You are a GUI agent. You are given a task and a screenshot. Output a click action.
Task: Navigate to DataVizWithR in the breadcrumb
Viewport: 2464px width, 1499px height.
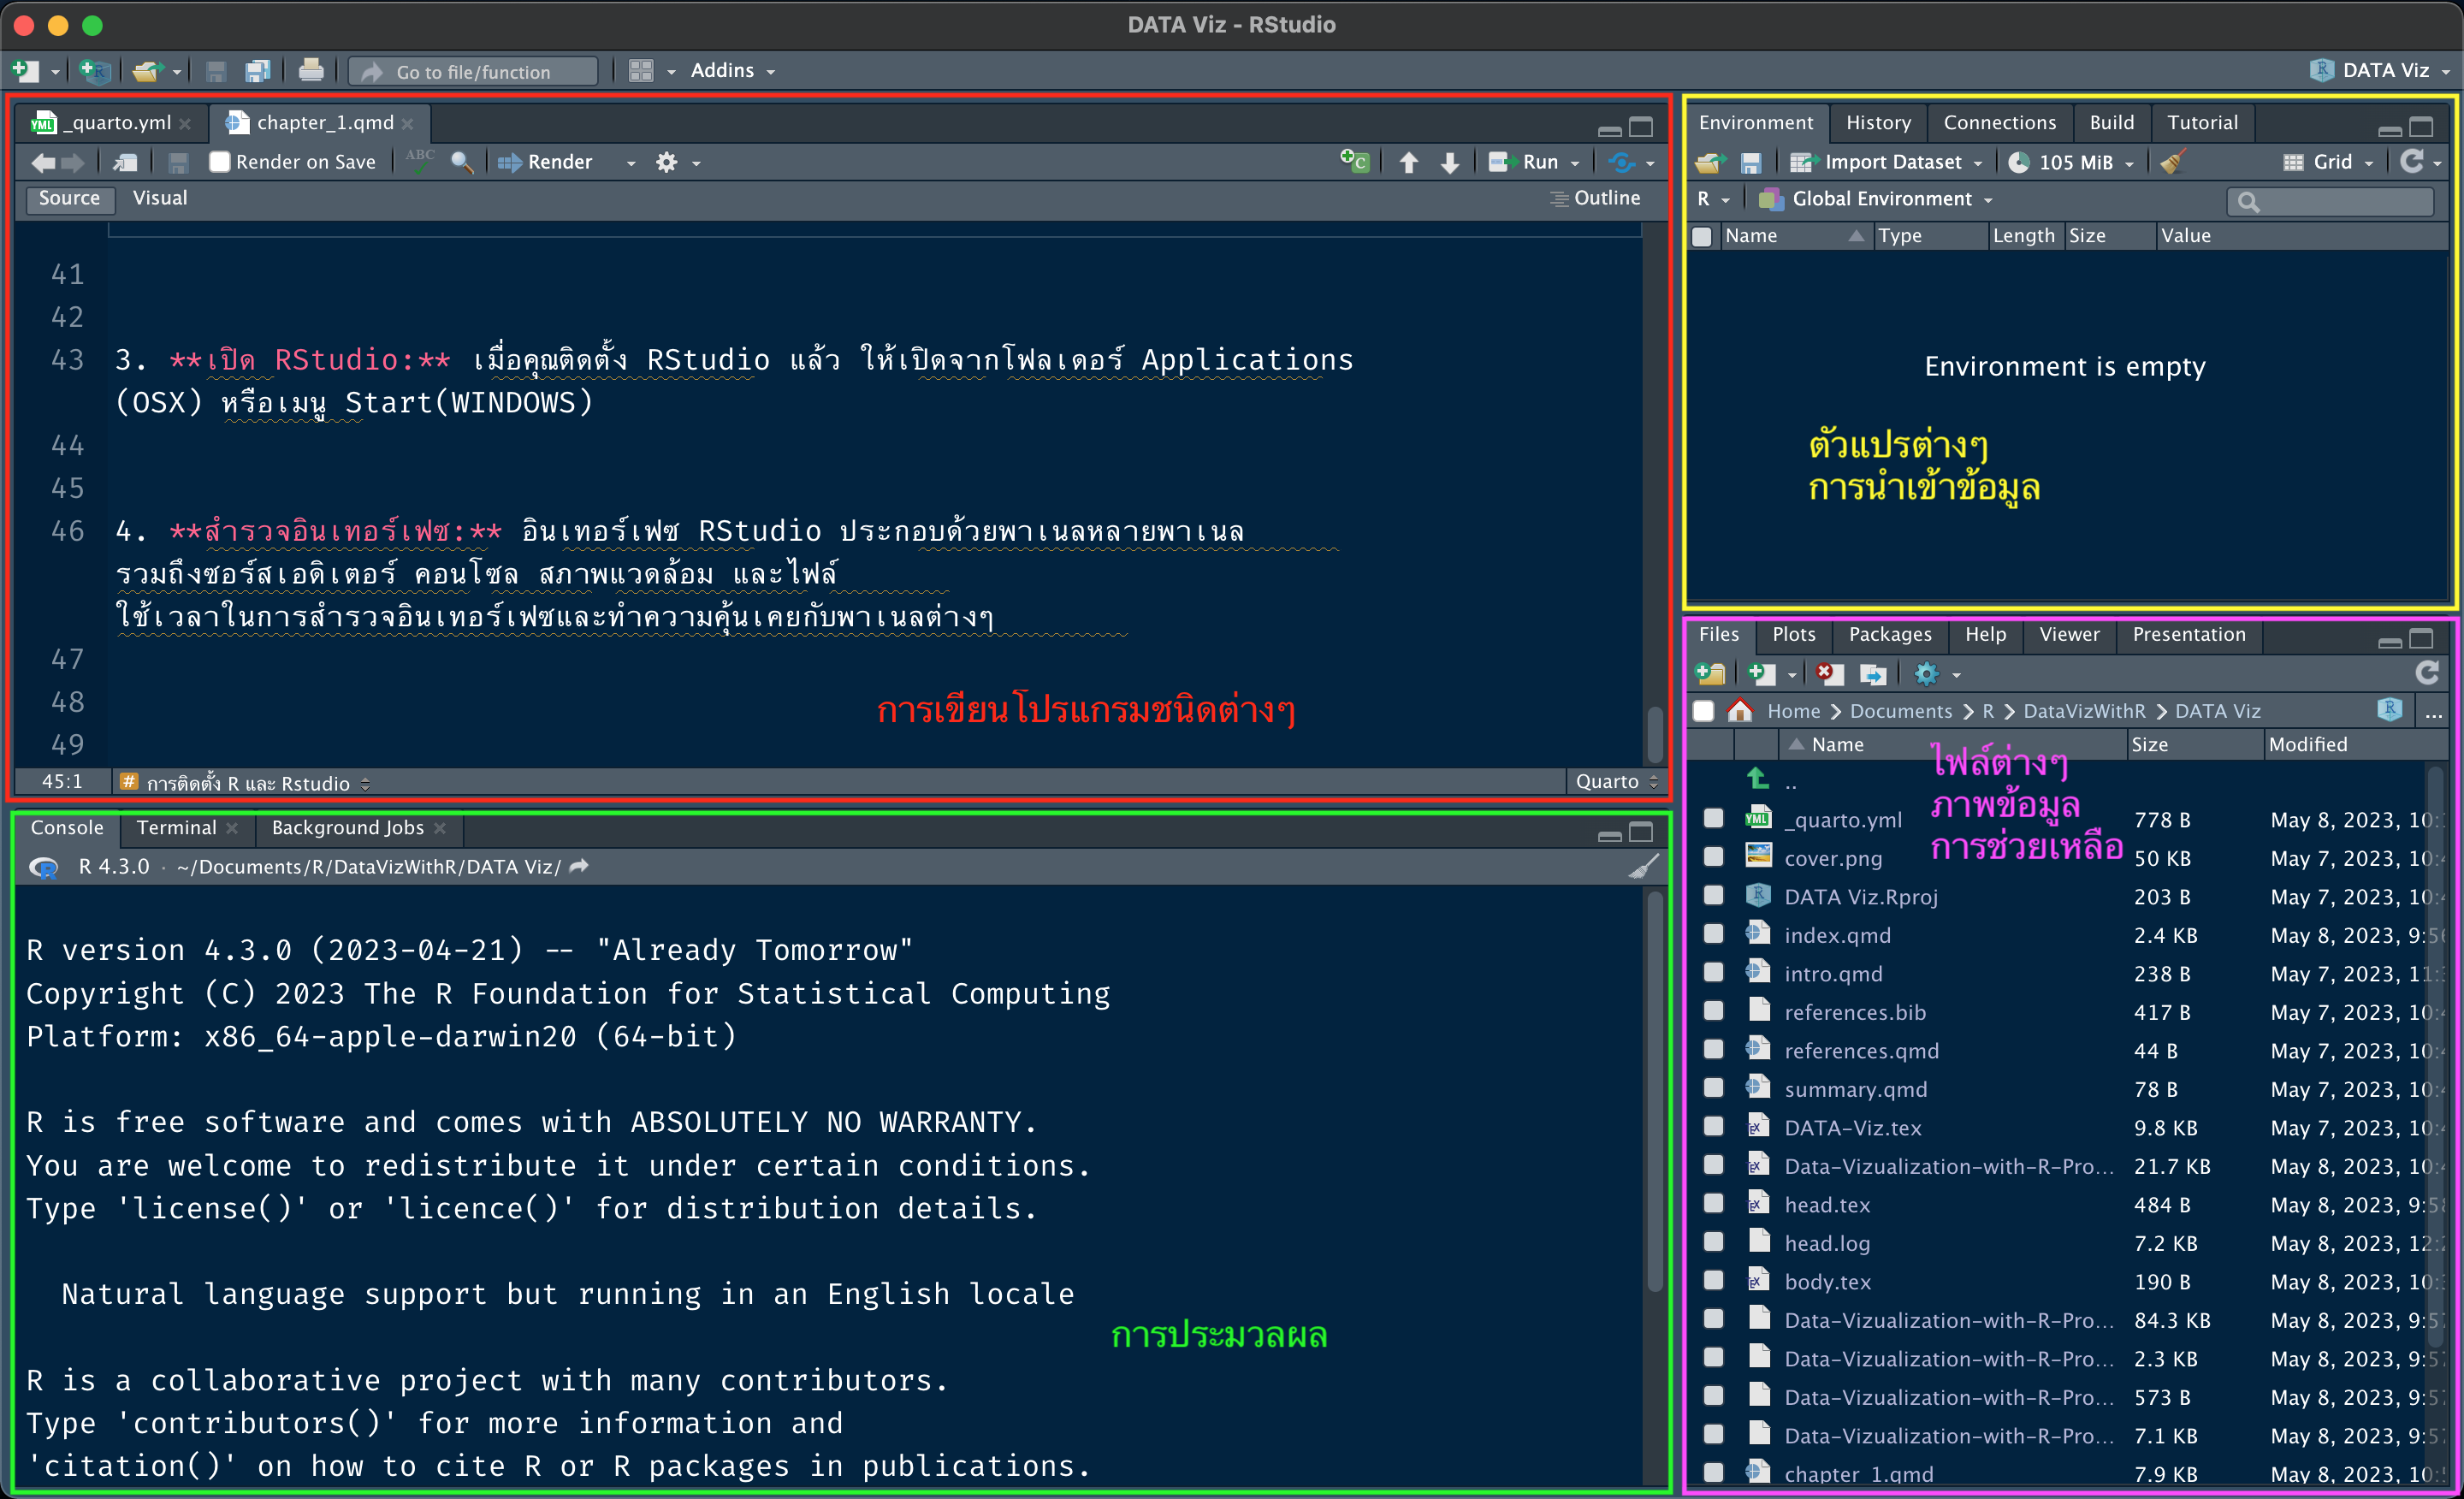tap(2085, 711)
